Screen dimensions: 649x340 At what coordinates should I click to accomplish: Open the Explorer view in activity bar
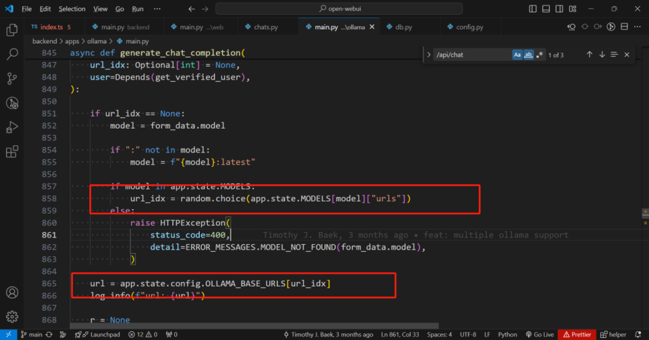click(12, 29)
